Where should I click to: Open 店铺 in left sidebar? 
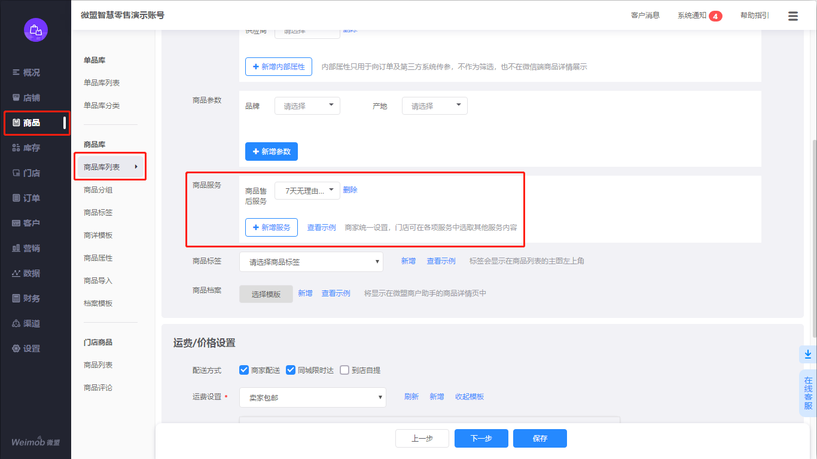pos(26,97)
